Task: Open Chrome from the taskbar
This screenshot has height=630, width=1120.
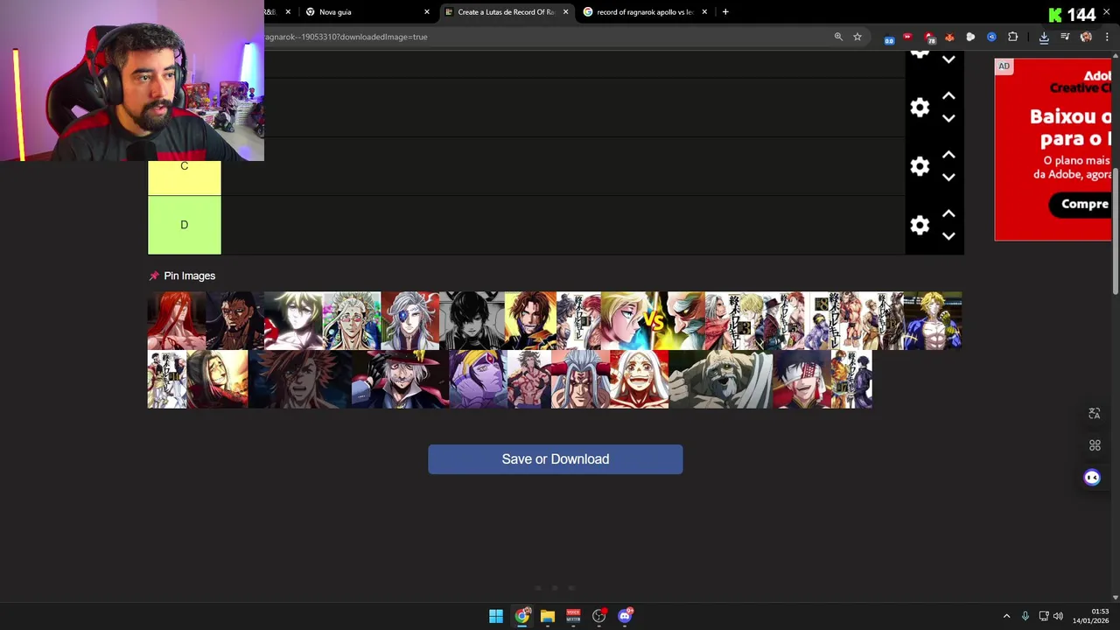Action: (521, 616)
